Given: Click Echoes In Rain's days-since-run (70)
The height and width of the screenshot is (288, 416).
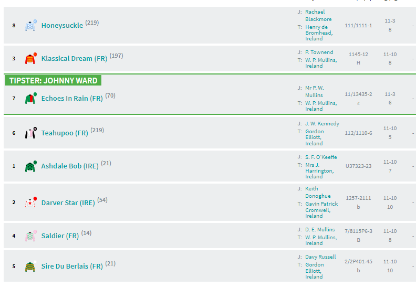Looking at the screenshot, I should tap(110, 95).
